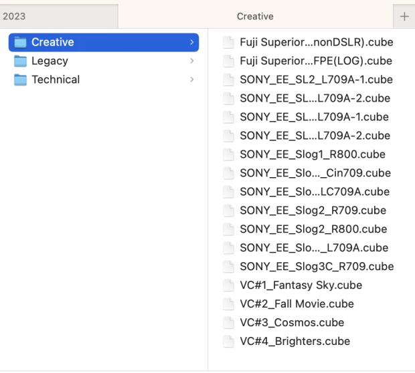Viewport: 415px width, 373px height.
Task: Click file icon of Fuji Superior...nonDSLR).cube
Action: point(228,42)
